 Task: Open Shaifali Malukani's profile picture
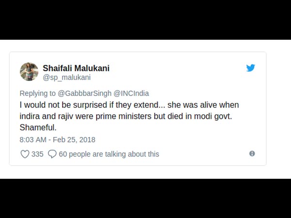coord(29,72)
